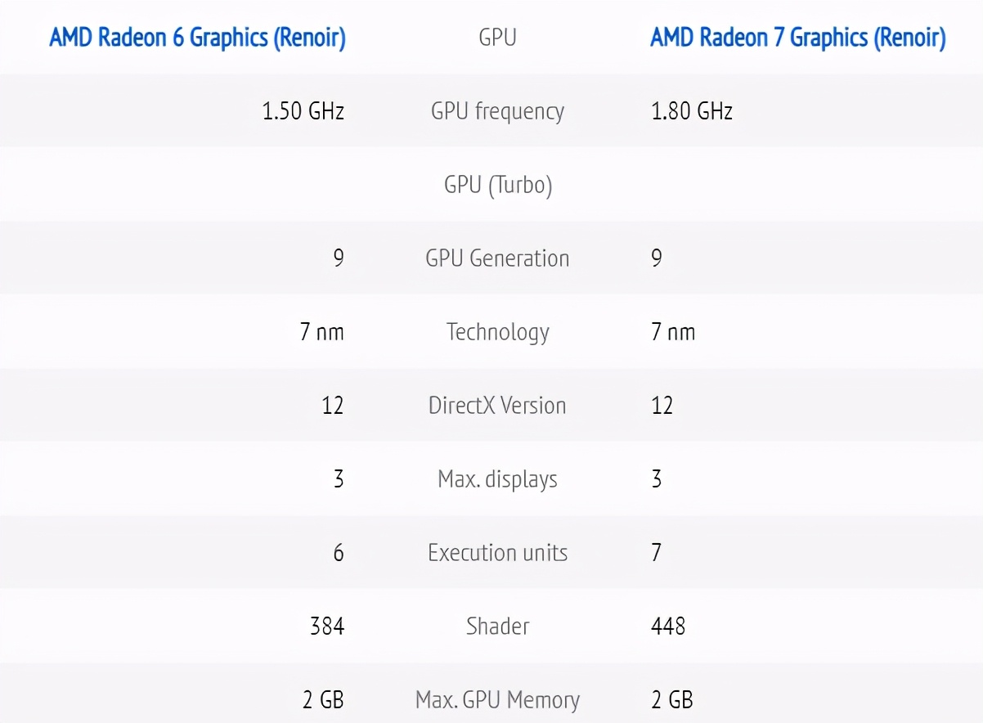The height and width of the screenshot is (723, 983).
Task: Select the Execution units row label
Action: [x=497, y=553]
